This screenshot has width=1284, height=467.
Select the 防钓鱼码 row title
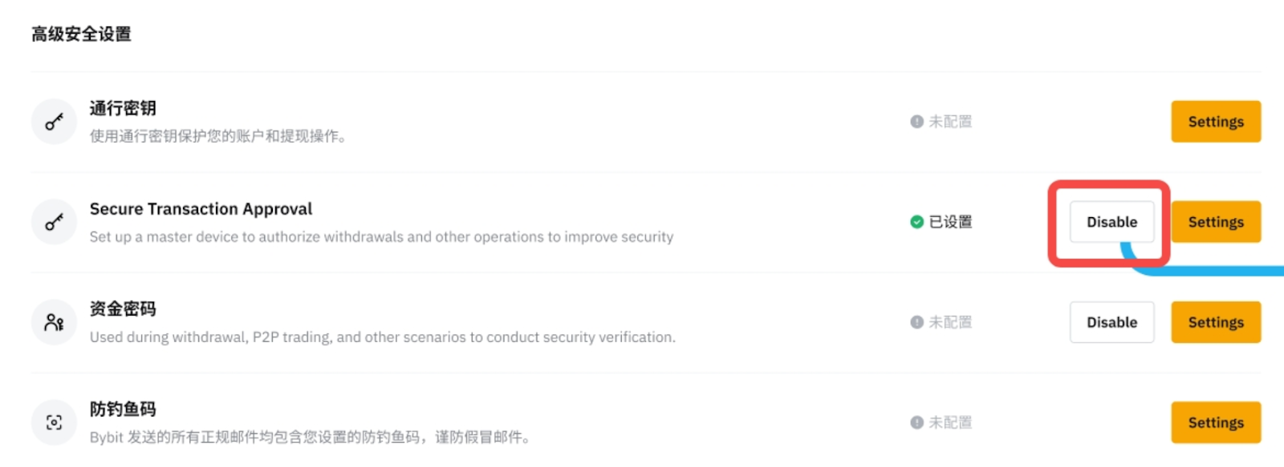click(123, 409)
